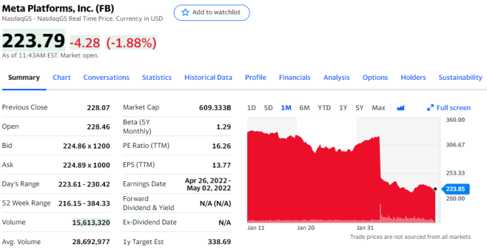Click the Full screen expand arrows icon

tap(430, 107)
